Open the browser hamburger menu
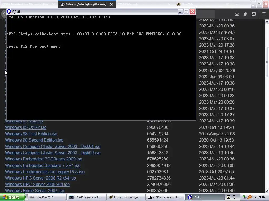The height and width of the screenshot is (201, 269). point(264,14)
